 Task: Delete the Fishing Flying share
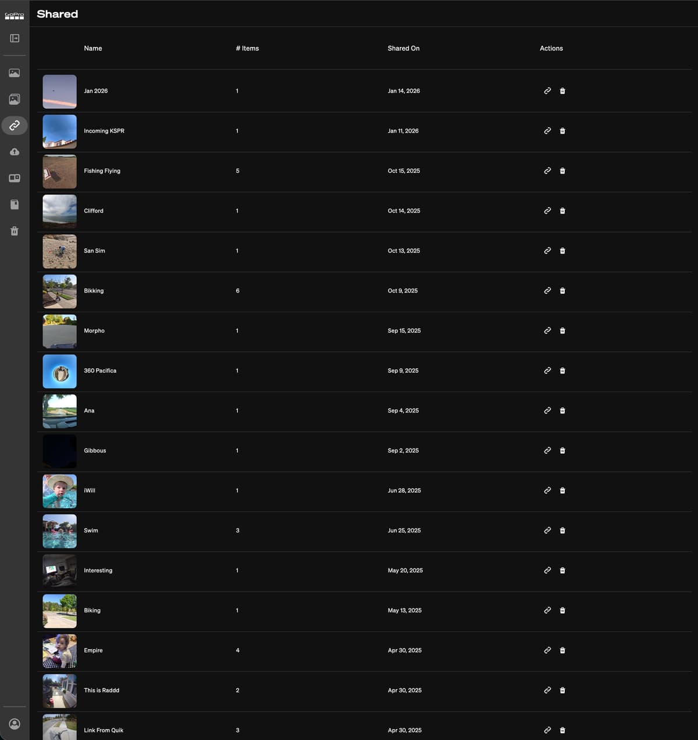(x=562, y=171)
